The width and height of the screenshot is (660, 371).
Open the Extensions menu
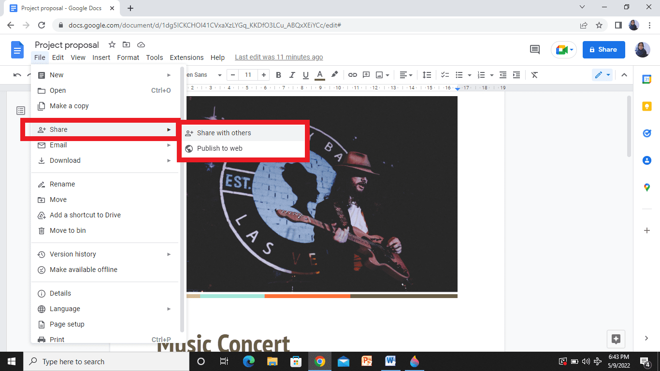[x=187, y=57]
